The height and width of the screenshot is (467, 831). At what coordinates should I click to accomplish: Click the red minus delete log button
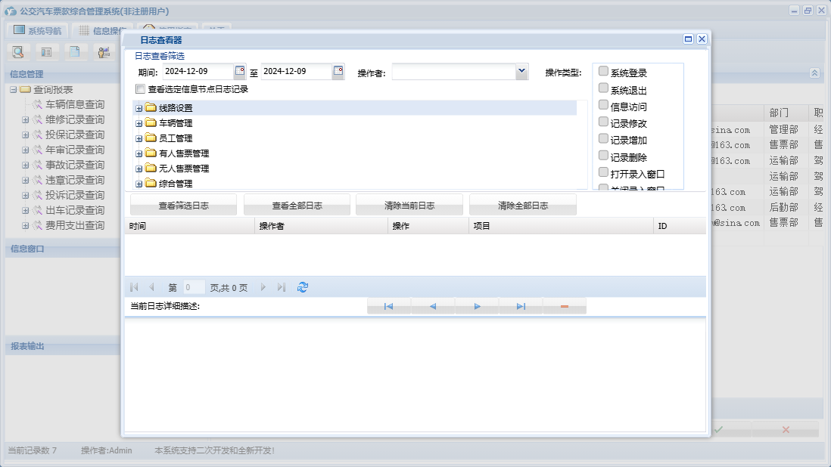click(x=565, y=306)
